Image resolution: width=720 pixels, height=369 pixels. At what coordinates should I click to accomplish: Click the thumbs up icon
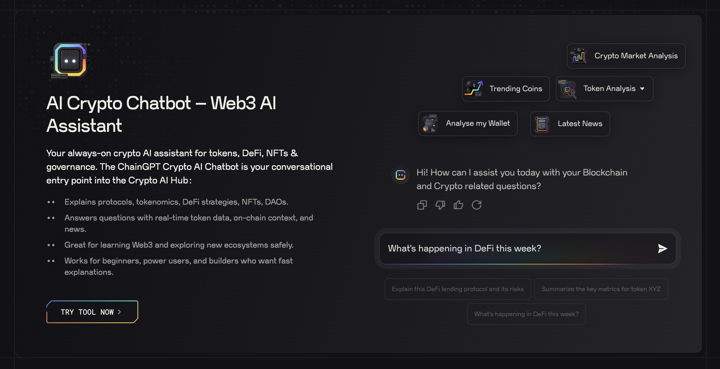point(458,205)
